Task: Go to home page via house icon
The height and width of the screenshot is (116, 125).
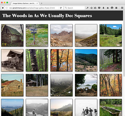Action: click(108, 8)
